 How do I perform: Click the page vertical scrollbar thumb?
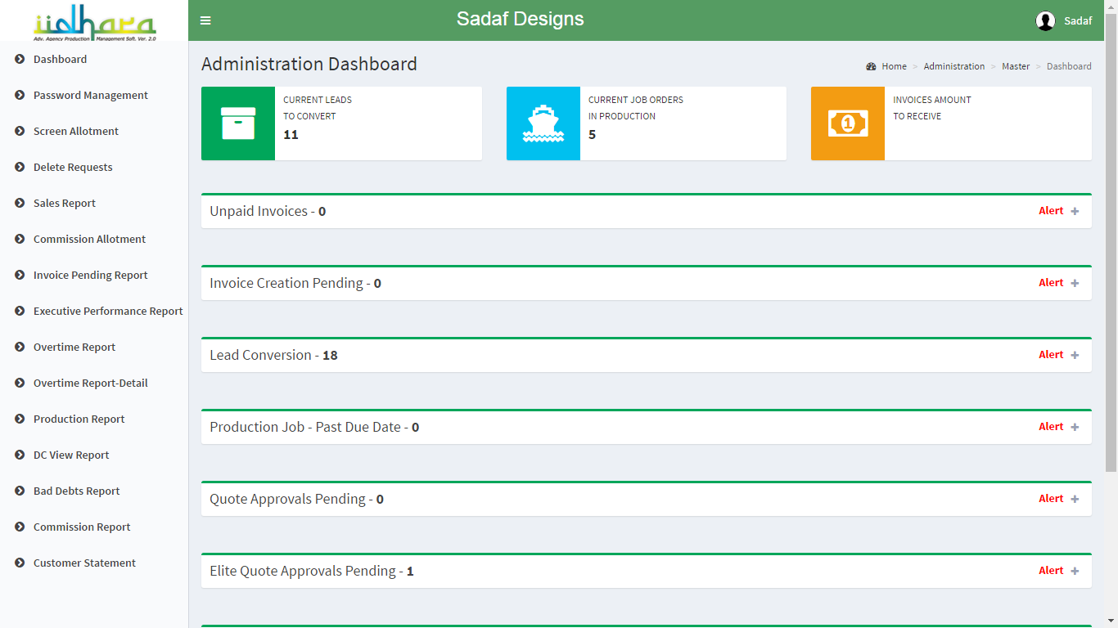(1111, 242)
